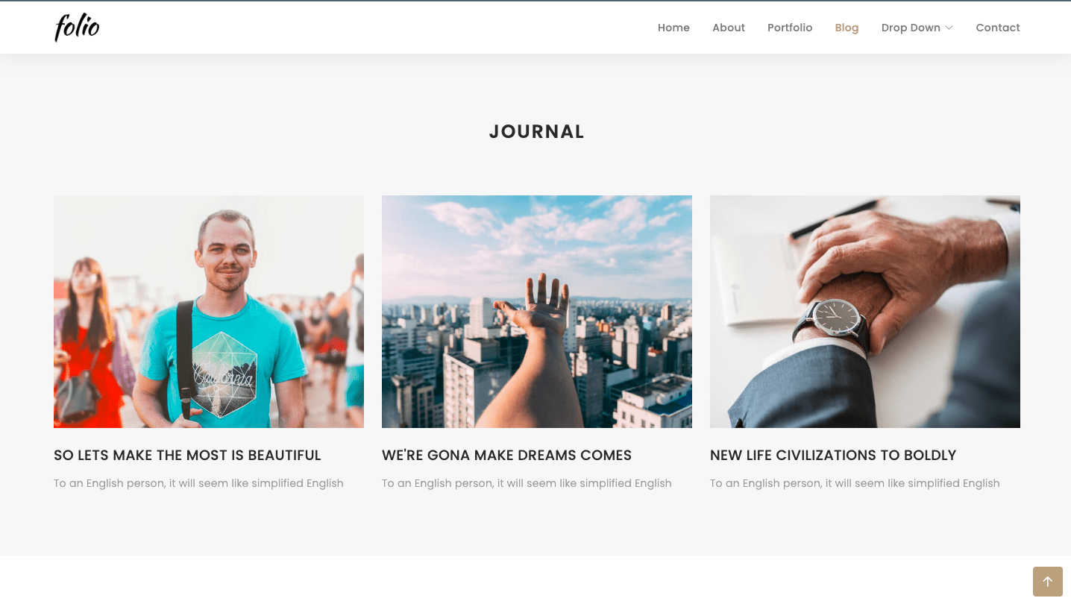Click the excerpt under the first journal post
The height and width of the screenshot is (601, 1071).
tap(198, 483)
